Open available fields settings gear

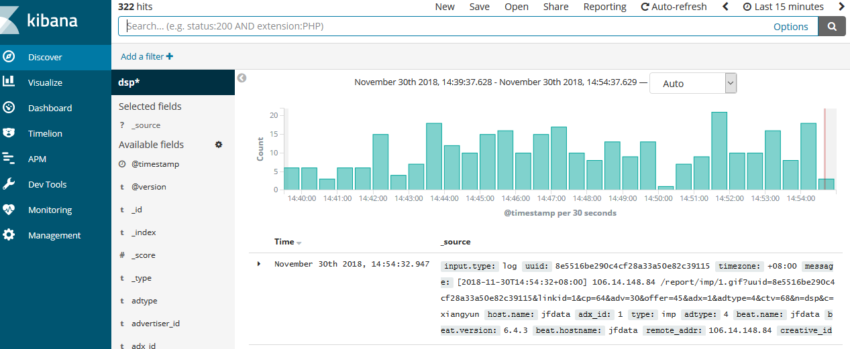pyautogui.click(x=218, y=145)
